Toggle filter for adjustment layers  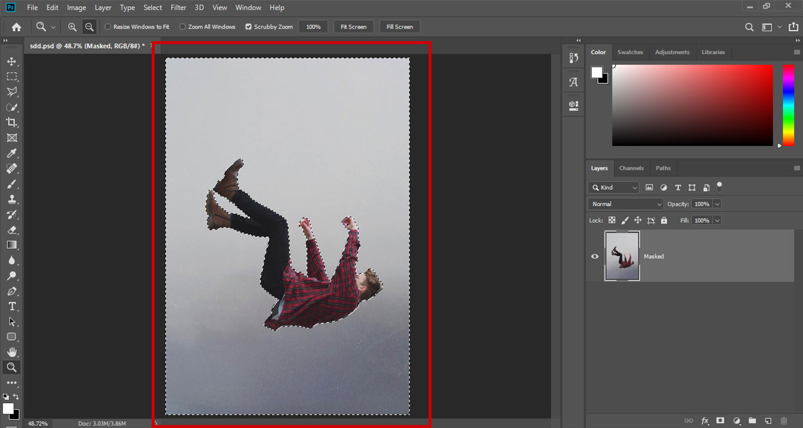pos(664,188)
